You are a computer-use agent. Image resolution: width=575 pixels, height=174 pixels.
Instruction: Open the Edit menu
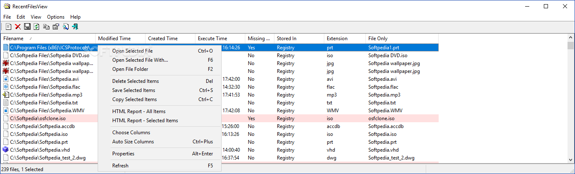(x=21, y=17)
